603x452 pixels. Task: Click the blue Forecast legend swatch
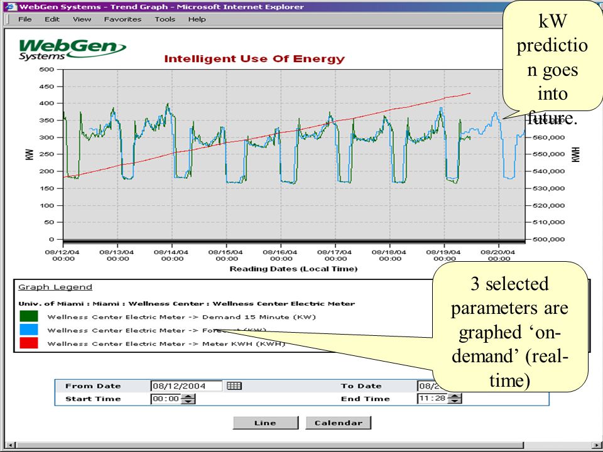point(29,330)
